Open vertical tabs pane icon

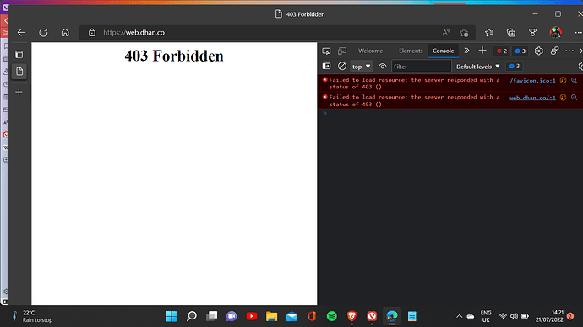point(19,55)
